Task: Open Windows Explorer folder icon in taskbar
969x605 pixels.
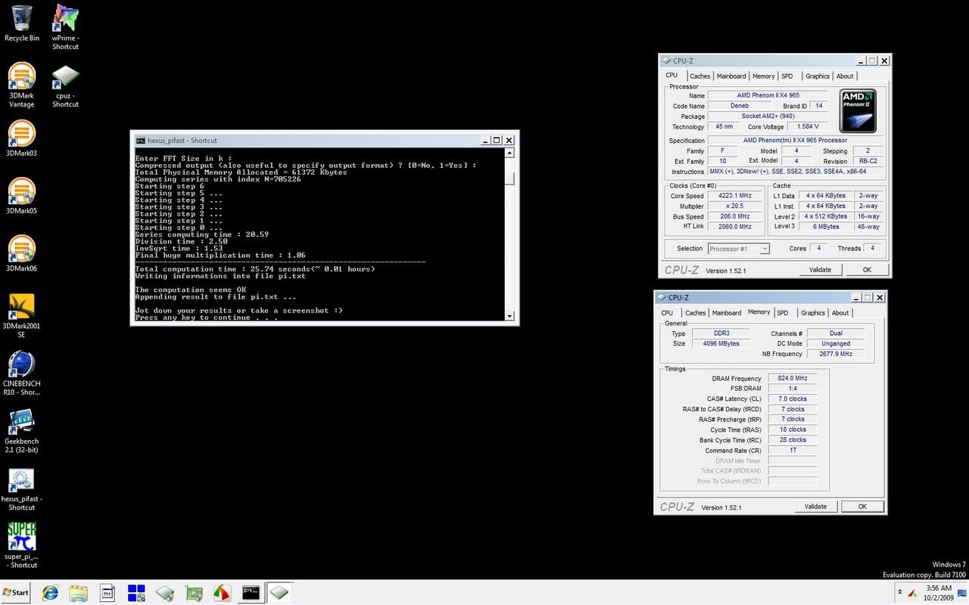Action: [x=79, y=593]
